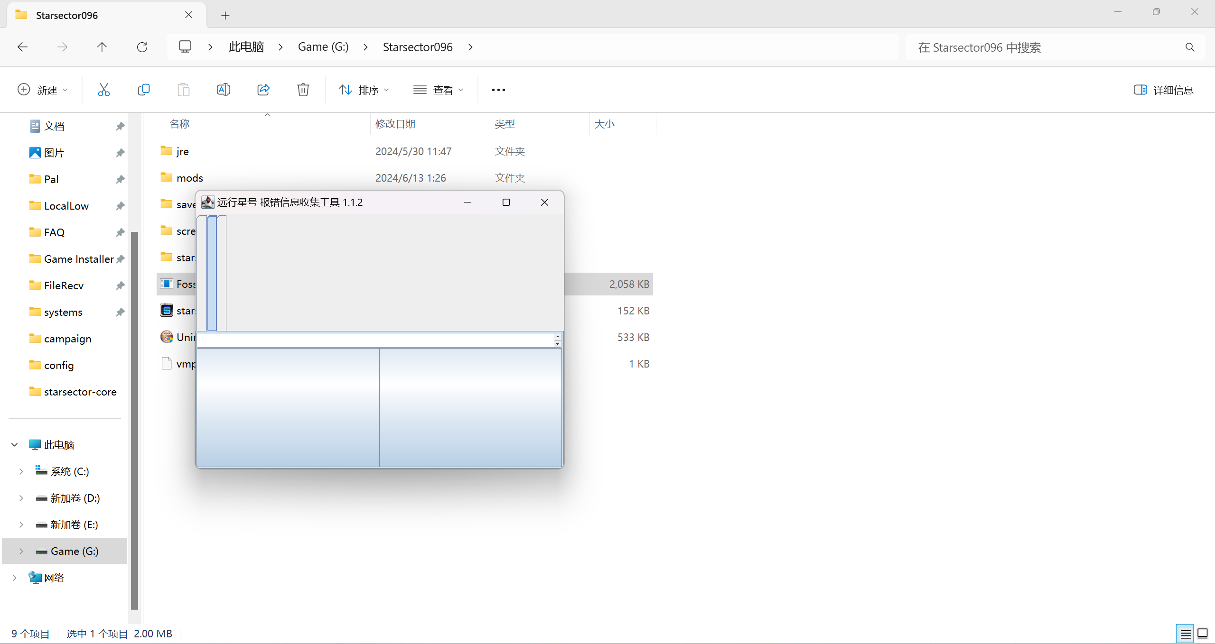Expand the 系统 (C:) drive tree node
1215x644 pixels.
[21, 471]
